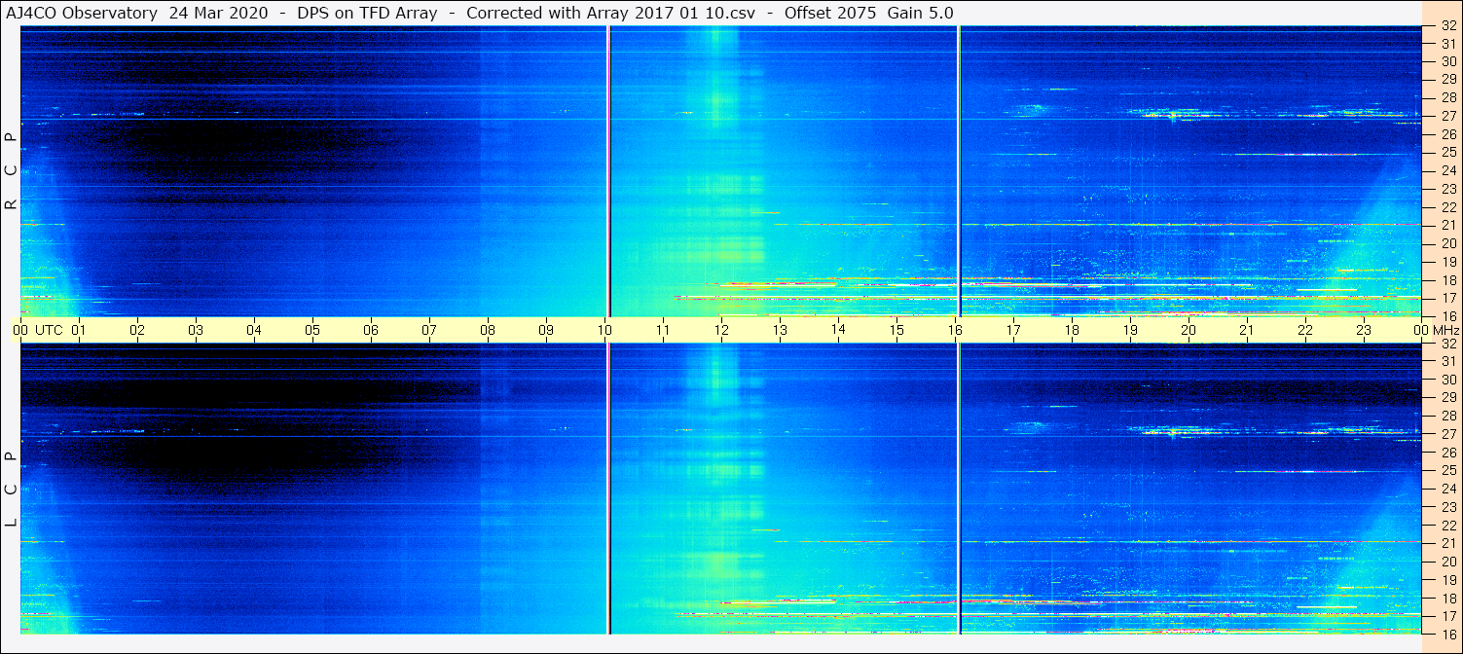
Task: Click the date "24 Mar 2020" in header
Action: click(219, 13)
